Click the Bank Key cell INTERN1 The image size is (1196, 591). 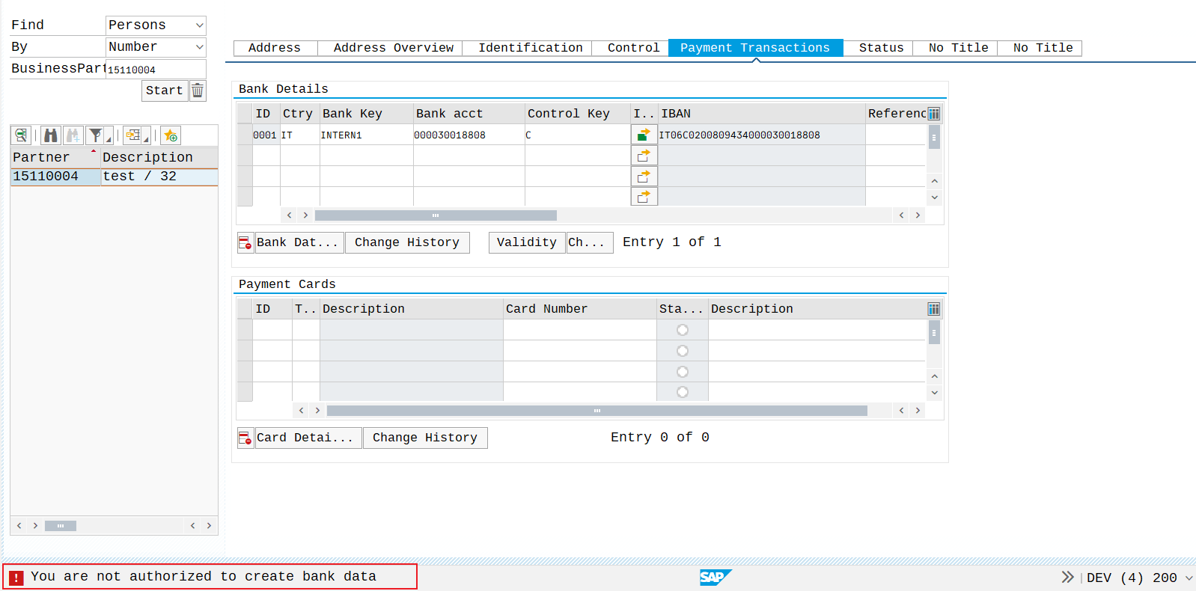(367, 135)
